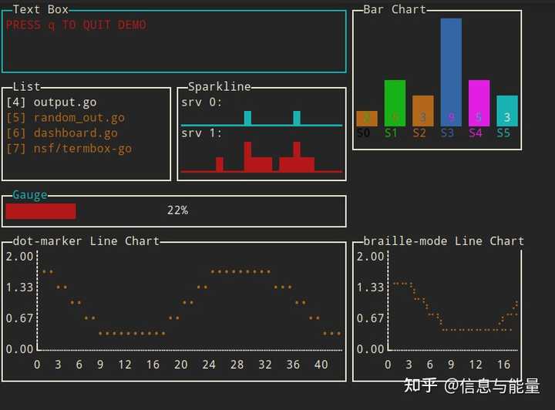Select the '[5] random_out.go' list row
The height and width of the screenshot is (410, 555).
[66, 117]
